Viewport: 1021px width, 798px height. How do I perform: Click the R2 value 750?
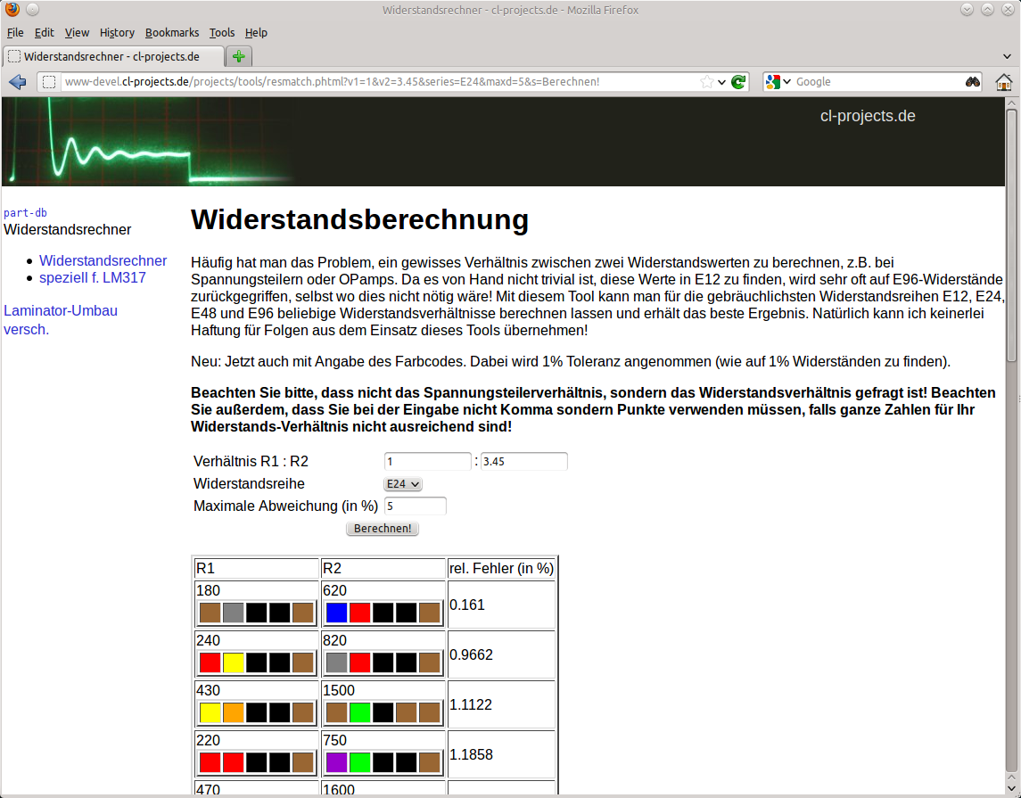pos(334,740)
